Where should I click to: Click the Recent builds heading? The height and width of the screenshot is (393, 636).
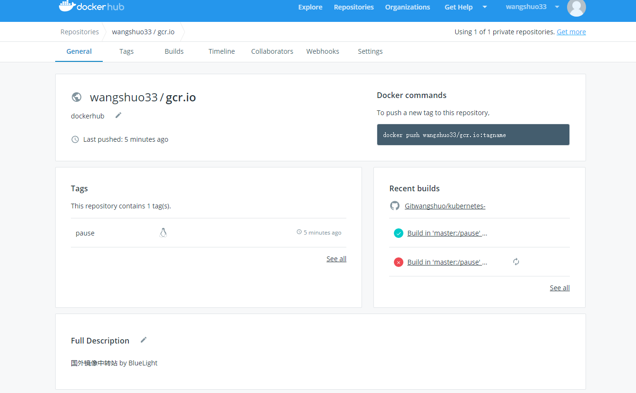pyautogui.click(x=414, y=188)
